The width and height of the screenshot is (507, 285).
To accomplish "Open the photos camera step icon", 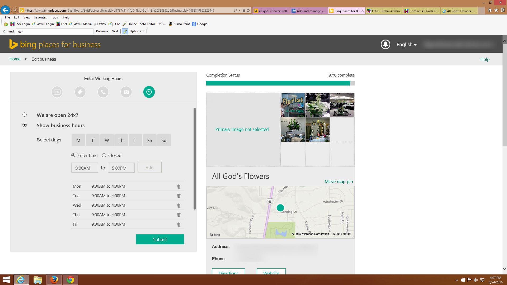I will point(126,92).
